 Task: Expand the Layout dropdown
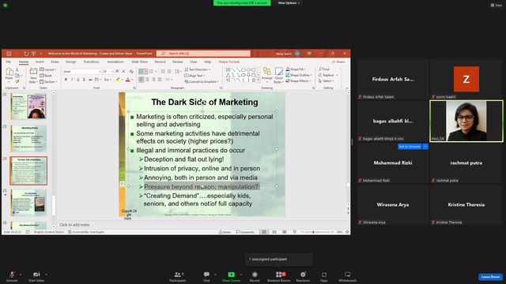click(47, 69)
